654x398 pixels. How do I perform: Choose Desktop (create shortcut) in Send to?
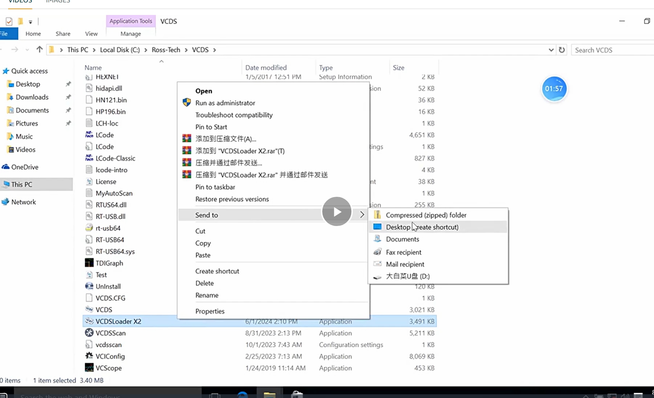click(x=438, y=227)
